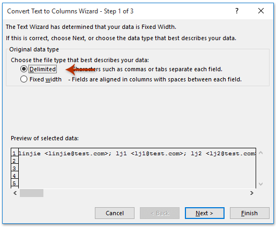Click row number 2 in preview
Image resolution: width=276 pixels, height=227 pixels.
(x=14, y=161)
